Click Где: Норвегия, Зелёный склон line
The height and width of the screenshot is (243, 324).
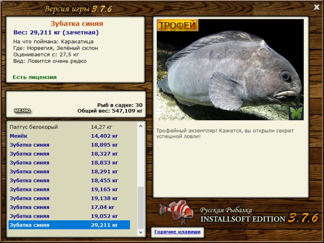click(x=55, y=48)
